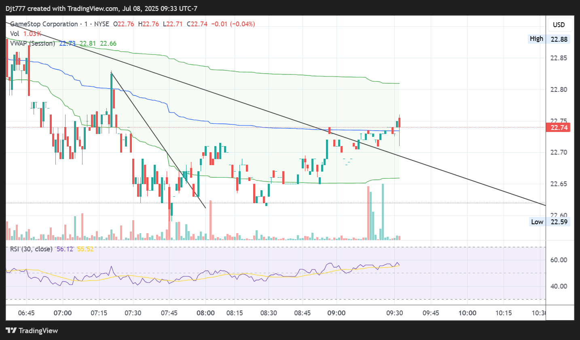Click the TradingView logo at the bottom left
The width and height of the screenshot is (580, 340).
[x=32, y=330]
